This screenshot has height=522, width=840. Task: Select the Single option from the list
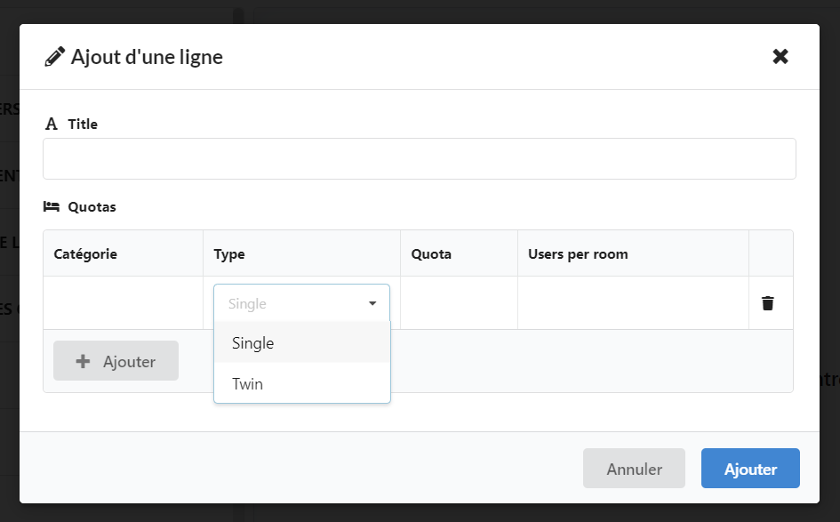253,343
